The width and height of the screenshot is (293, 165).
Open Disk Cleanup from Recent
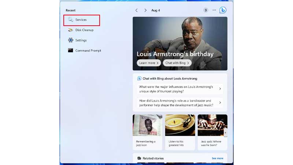(81, 30)
